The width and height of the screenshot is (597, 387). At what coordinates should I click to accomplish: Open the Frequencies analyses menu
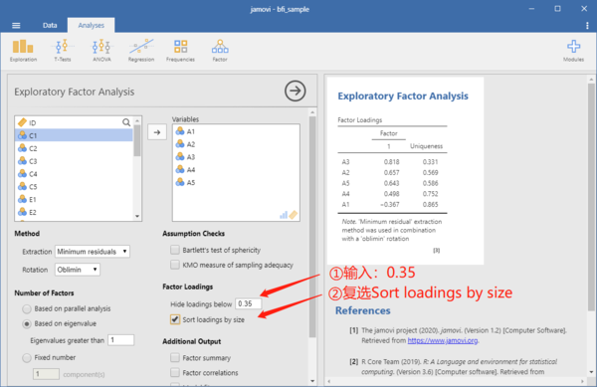click(180, 50)
